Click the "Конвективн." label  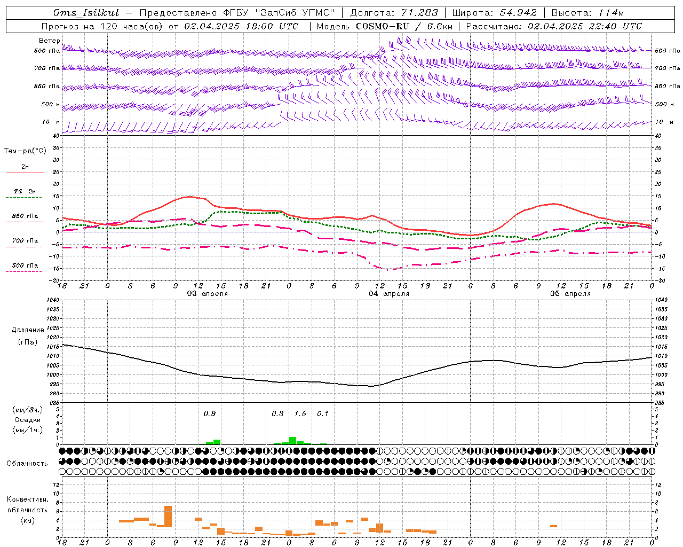(27, 499)
